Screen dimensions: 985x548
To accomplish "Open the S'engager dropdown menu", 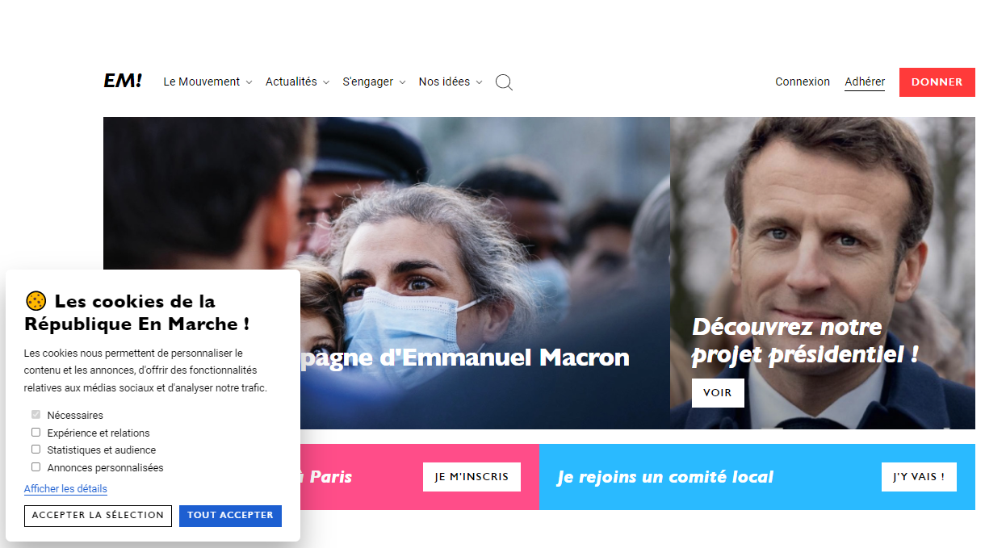I will pos(374,82).
